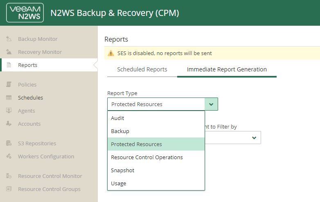Choose Usage report type

click(x=156, y=183)
